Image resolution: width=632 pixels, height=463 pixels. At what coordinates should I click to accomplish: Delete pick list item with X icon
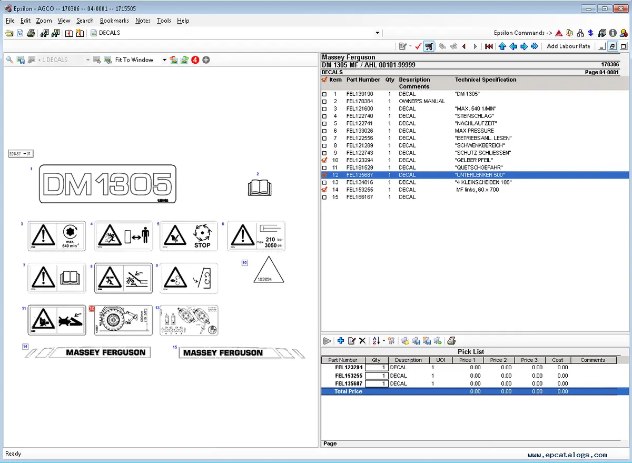tap(362, 341)
